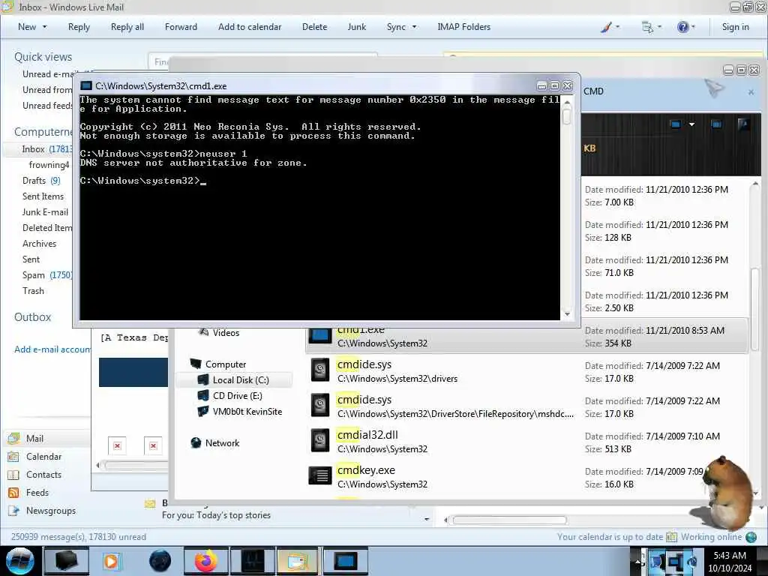
Task: Click the cmd console vertical scrollbar
Action: pos(567,208)
